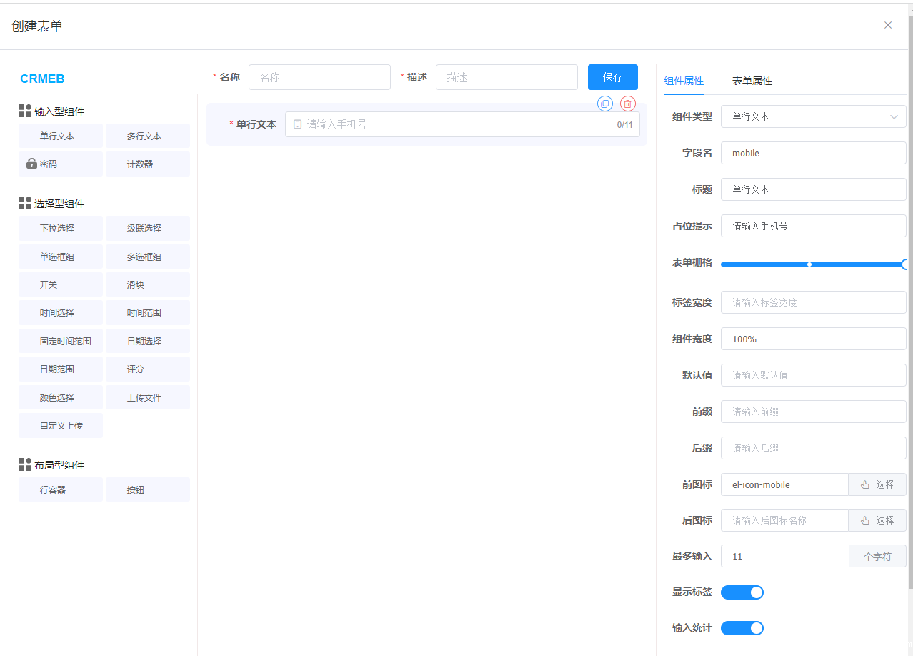Screen dimensions: 913x656
Task: Toggle the 显示标签 switch off
Action: 742,592
